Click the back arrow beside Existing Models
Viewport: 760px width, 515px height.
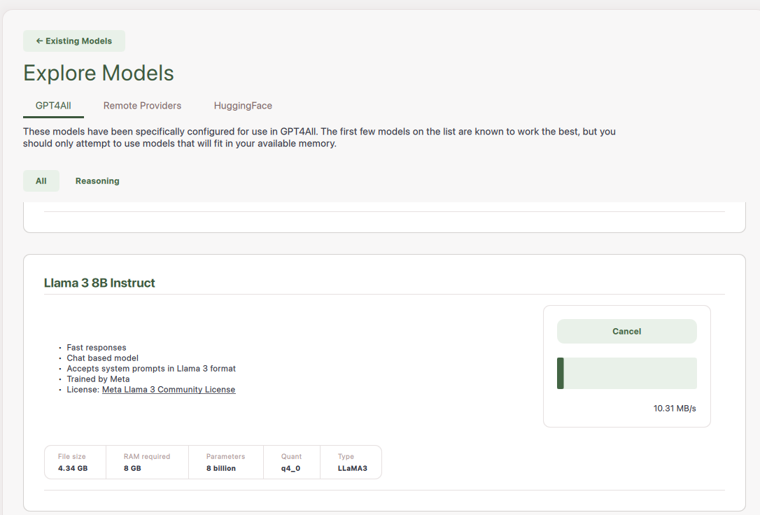39,41
